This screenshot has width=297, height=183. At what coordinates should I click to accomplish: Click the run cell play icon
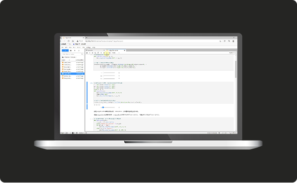[x=101, y=53]
